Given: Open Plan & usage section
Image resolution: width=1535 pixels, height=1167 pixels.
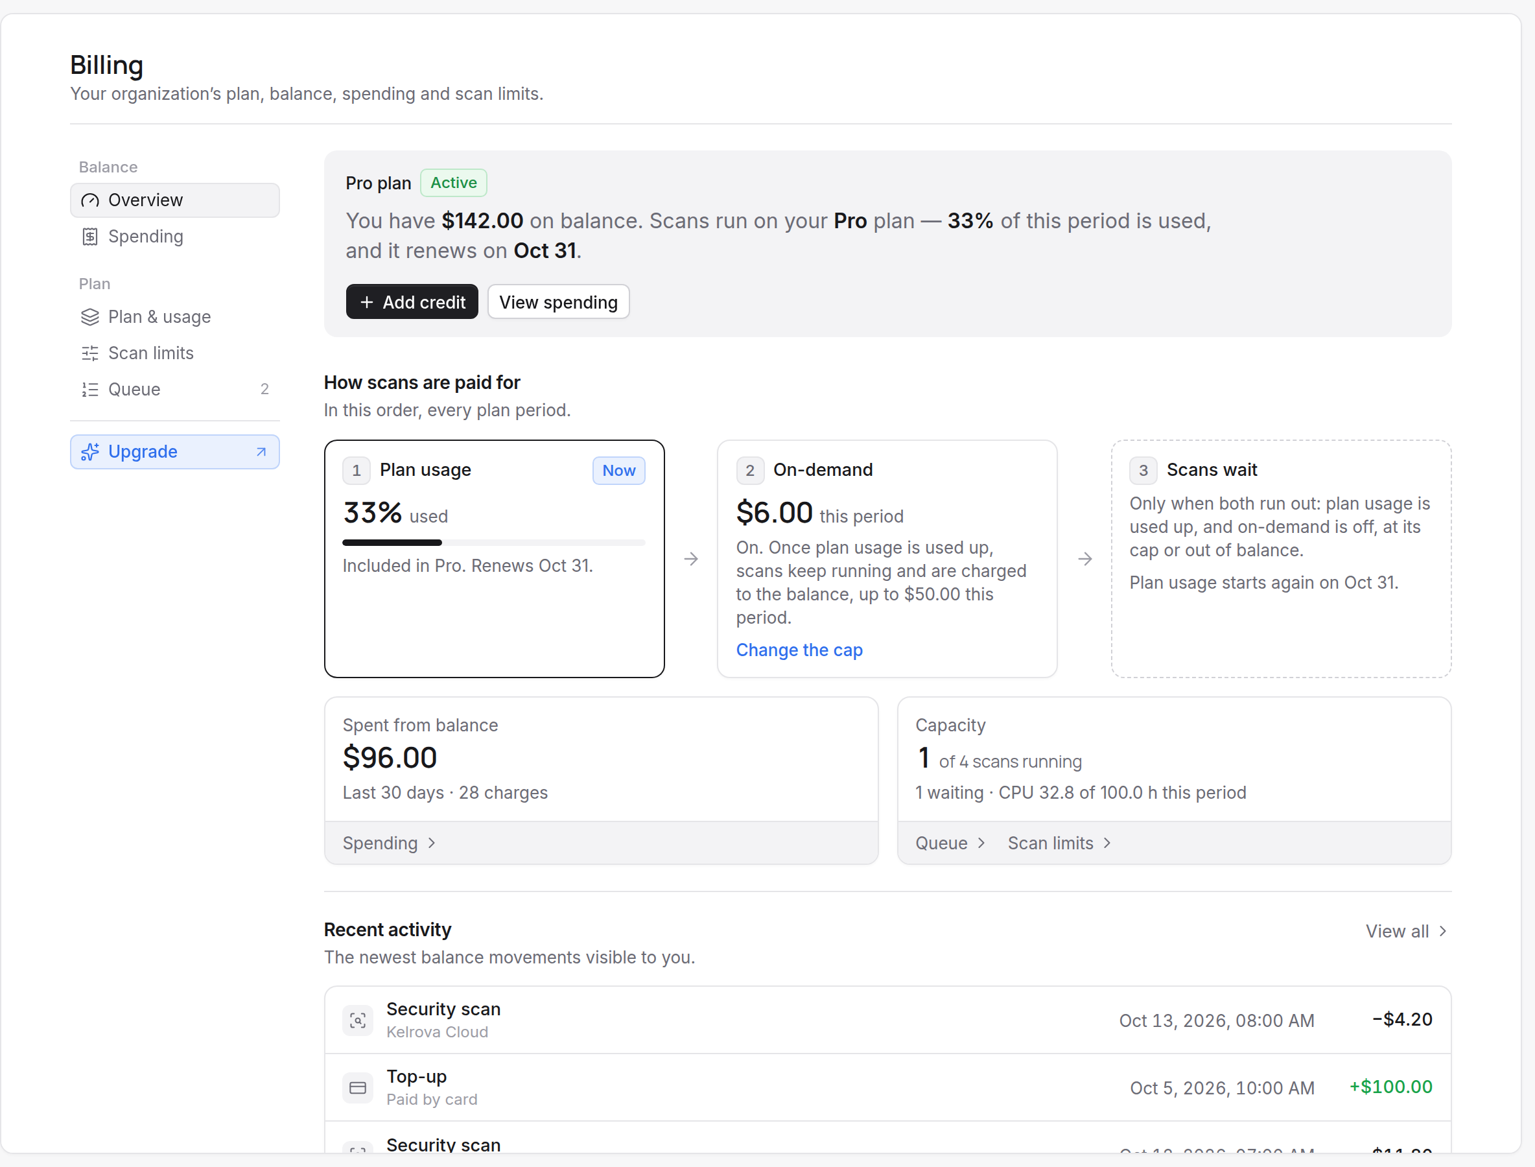Looking at the screenshot, I should point(174,317).
